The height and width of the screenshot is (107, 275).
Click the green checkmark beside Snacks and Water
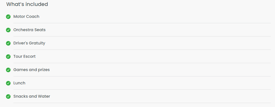8,97
